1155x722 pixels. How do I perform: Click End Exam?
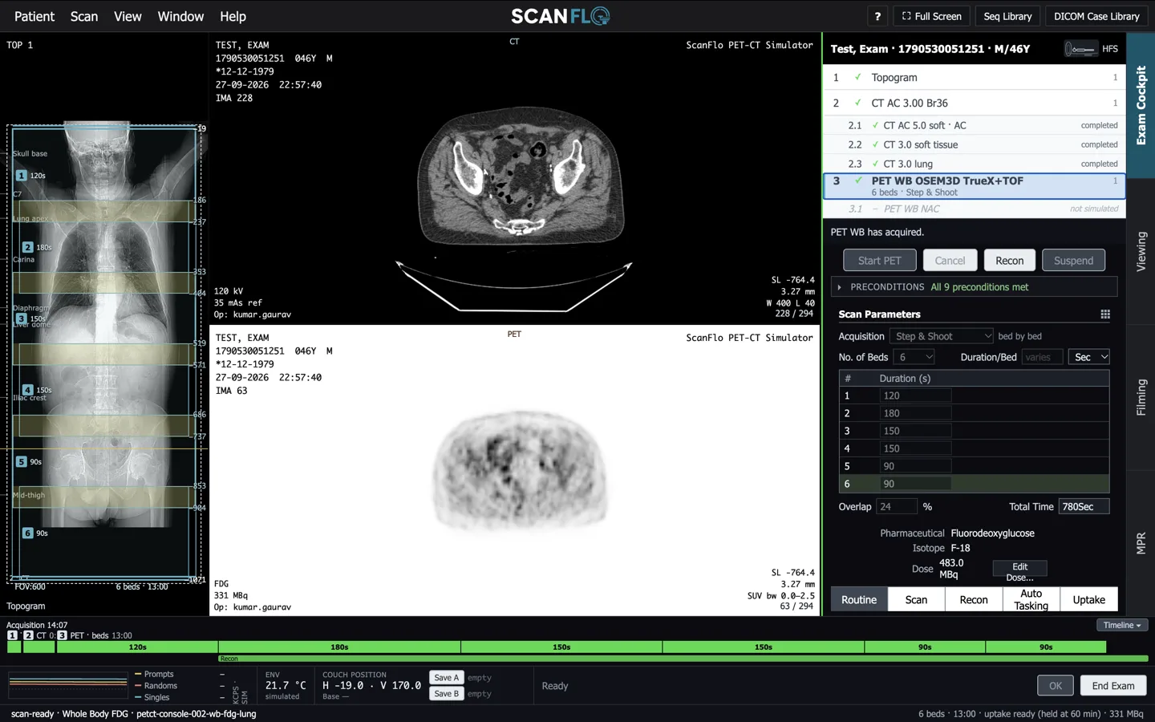point(1112,686)
